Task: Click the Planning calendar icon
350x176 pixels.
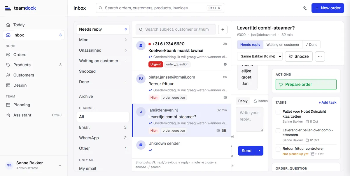Action: coord(8,105)
